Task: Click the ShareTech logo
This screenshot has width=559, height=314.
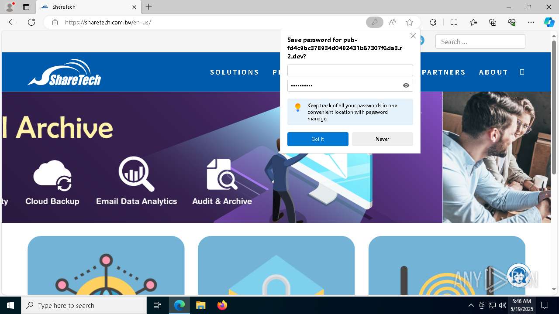Action: tap(65, 72)
